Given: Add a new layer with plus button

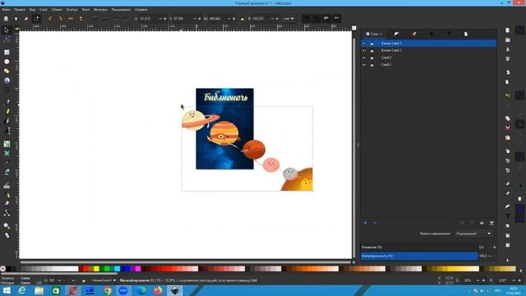Looking at the screenshot, I should [x=365, y=223].
